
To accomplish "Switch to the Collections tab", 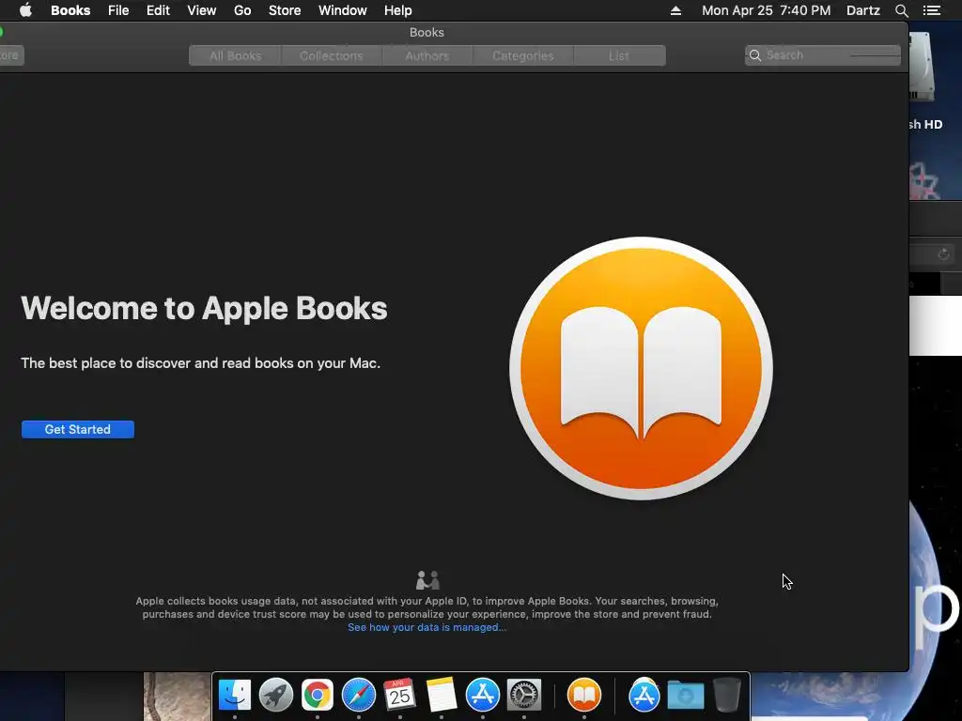I will pyautogui.click(x=332, y=55).
